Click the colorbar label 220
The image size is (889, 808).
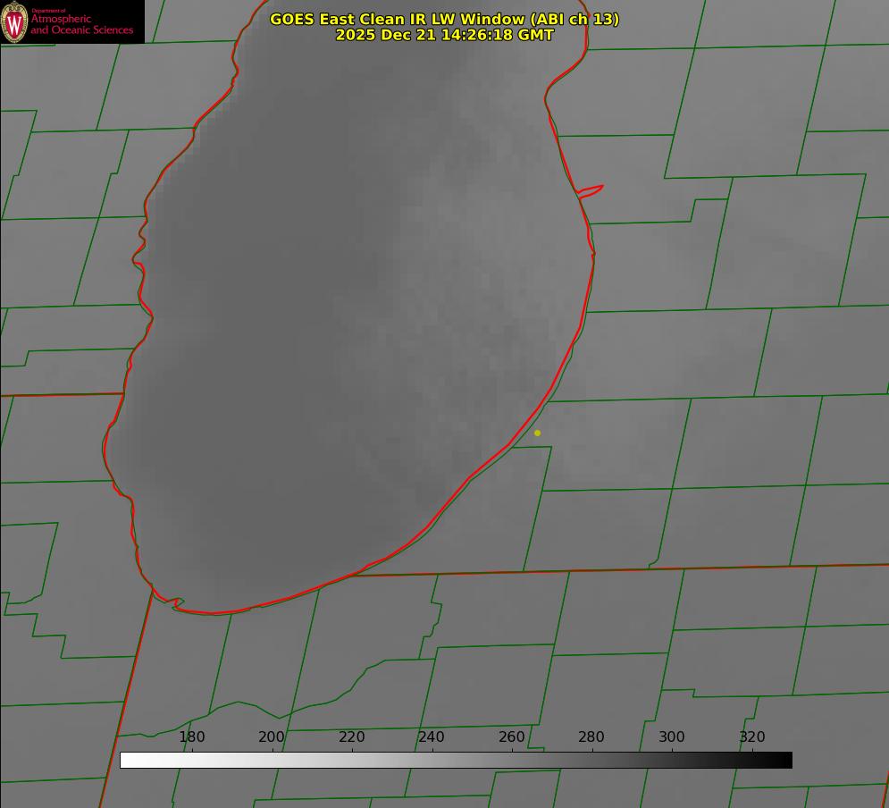pyautogui.click(x=351, y=736)
